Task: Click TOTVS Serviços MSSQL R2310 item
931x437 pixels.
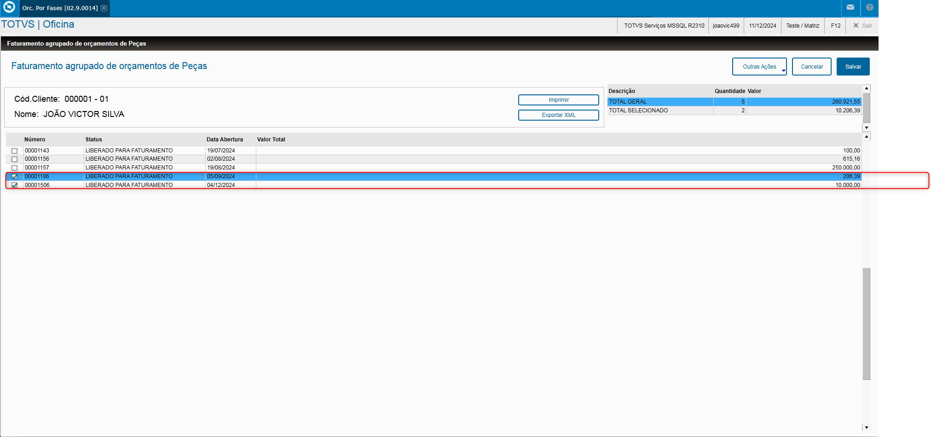Action: [x=664, y=26]
